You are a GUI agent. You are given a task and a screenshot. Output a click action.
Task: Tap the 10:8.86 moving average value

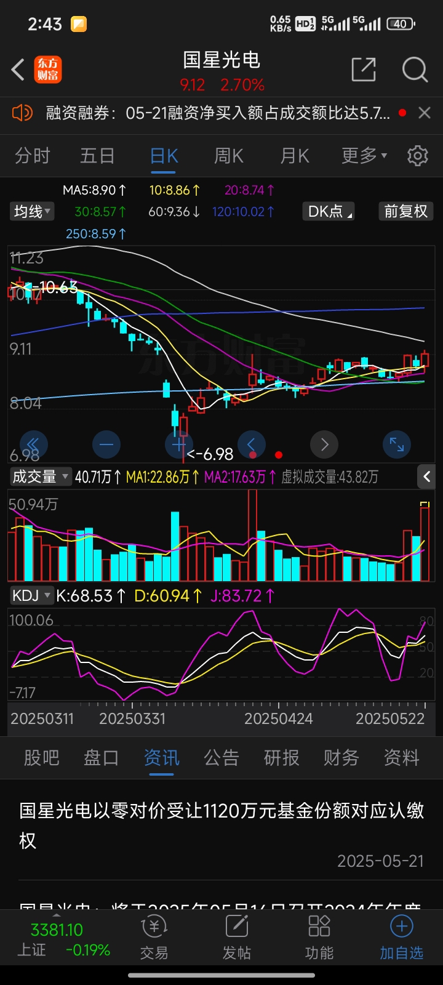tap(175, 190)
